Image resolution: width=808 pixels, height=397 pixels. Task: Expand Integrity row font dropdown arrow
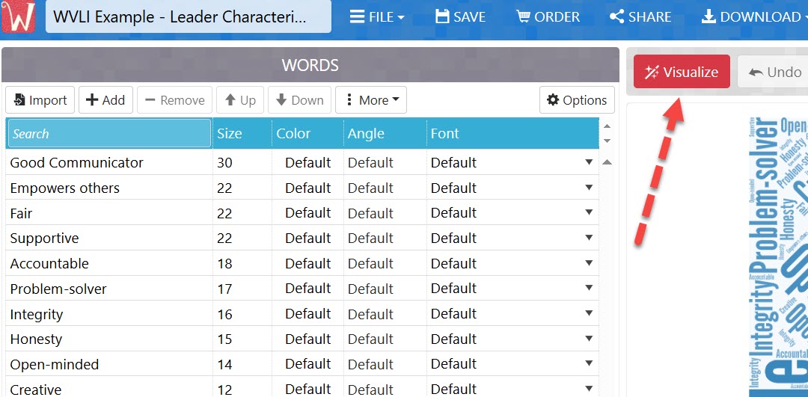click(589, 313)
